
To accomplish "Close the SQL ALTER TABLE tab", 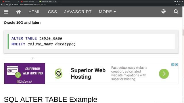I will click(x=55, y=1).
